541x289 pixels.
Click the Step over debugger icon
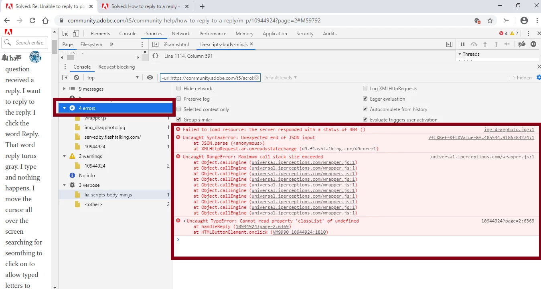point(474,44)
